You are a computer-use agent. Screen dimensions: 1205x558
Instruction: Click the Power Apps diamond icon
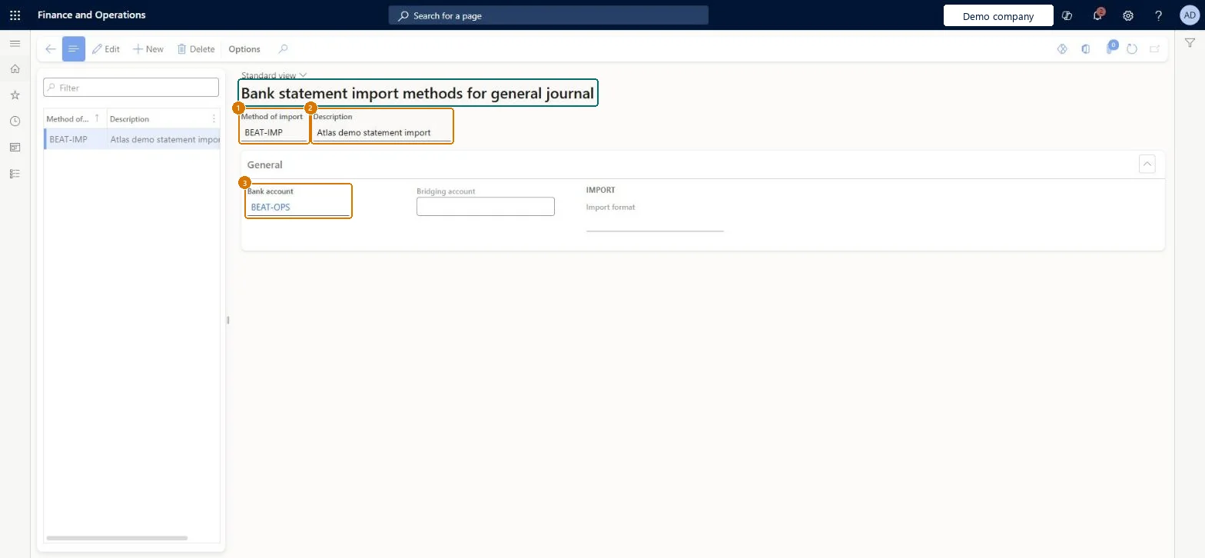1063,49
